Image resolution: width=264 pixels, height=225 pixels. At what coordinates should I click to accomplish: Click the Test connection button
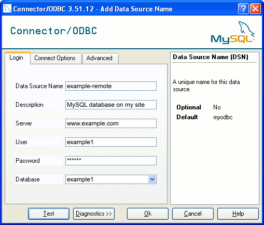pyautogui.click(x=49, y=214)
